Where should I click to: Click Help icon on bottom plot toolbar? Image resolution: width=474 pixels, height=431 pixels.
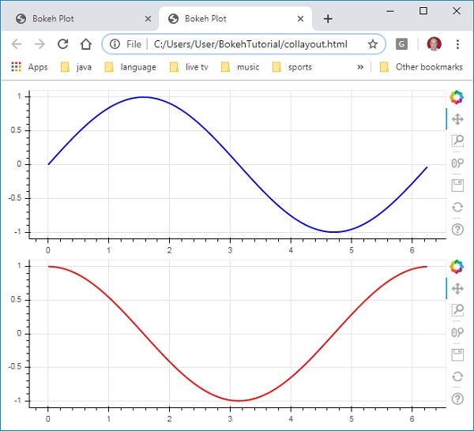tap(457, 399)
